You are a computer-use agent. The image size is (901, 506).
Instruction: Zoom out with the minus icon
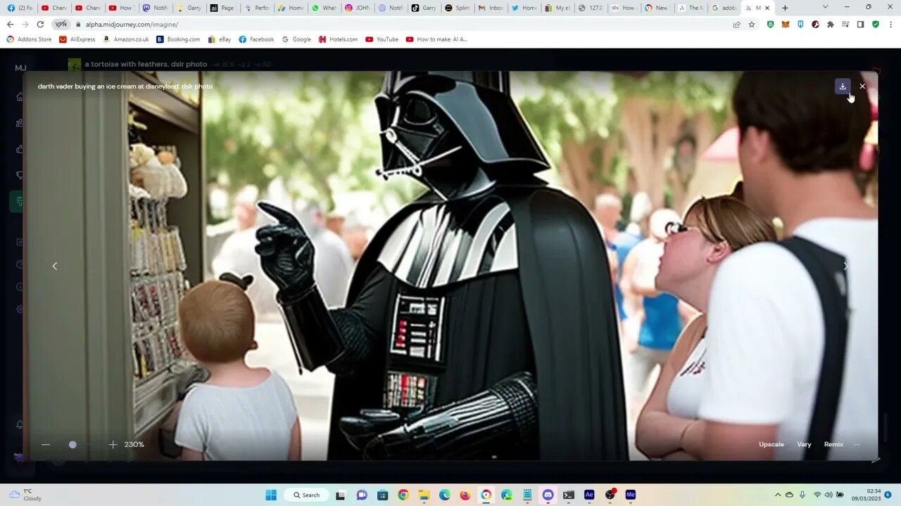(46, 444)
